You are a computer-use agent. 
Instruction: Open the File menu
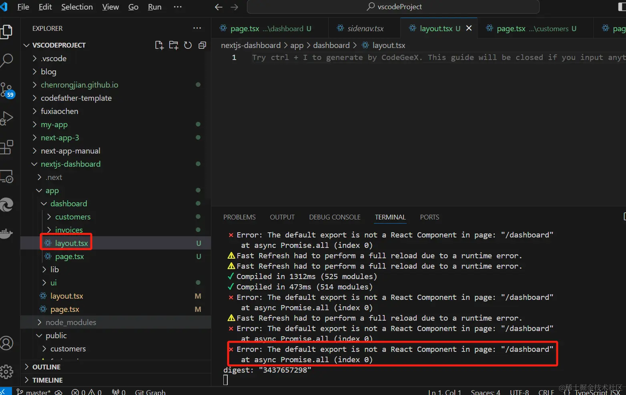pos(23,7)
